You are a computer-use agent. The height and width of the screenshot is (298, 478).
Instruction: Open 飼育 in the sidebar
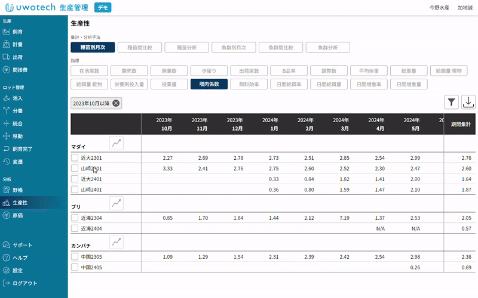18,32
